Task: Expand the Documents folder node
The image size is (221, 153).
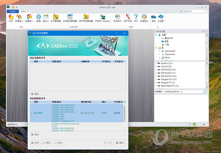Action: coord(159,54)
